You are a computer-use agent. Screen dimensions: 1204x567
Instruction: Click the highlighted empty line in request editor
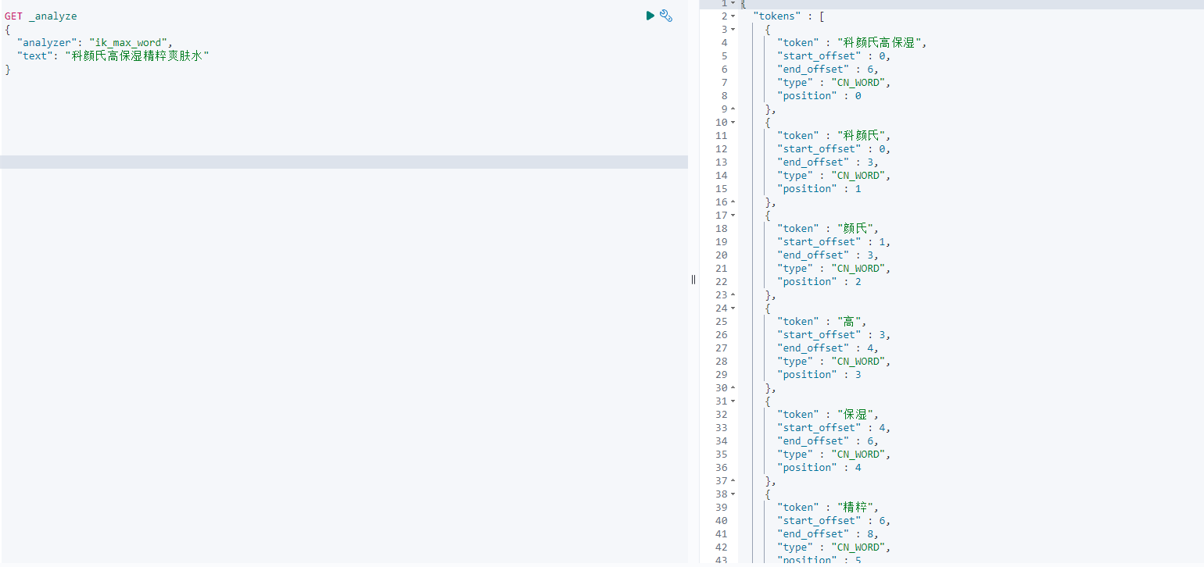coord(344,162)
